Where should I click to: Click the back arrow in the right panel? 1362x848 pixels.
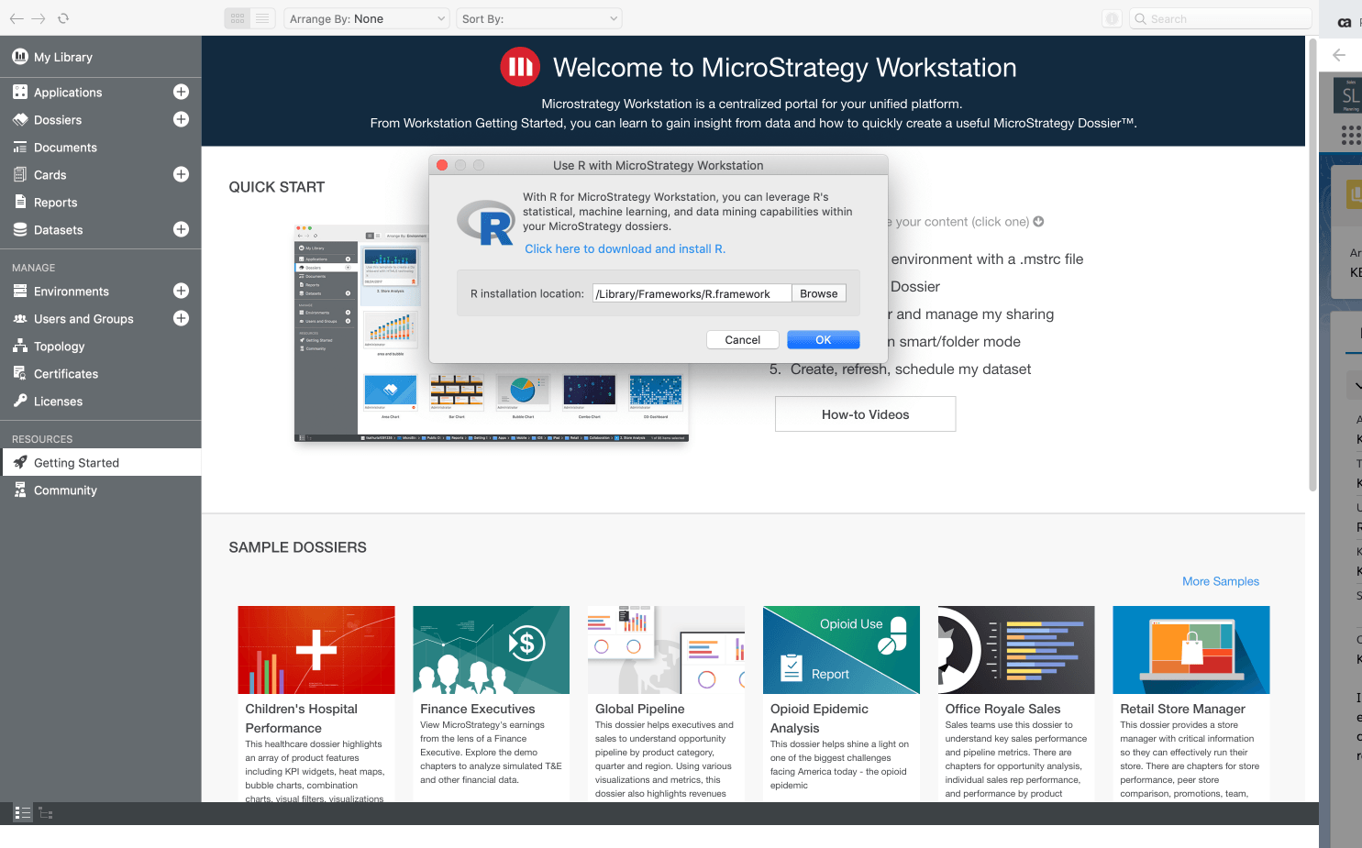[1339, 55]
